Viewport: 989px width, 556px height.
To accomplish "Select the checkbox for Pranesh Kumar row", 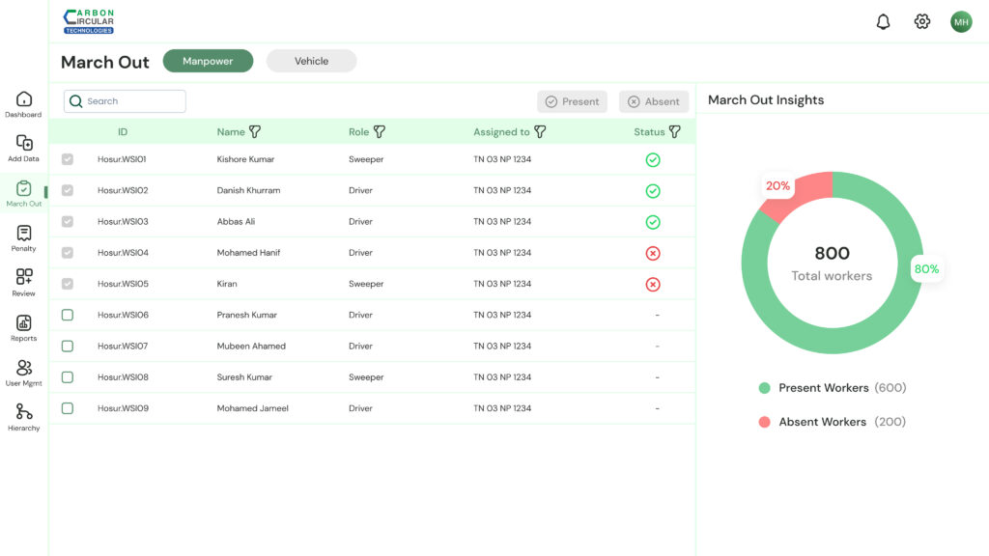I will pyautogui.click(x=68, y=315).
